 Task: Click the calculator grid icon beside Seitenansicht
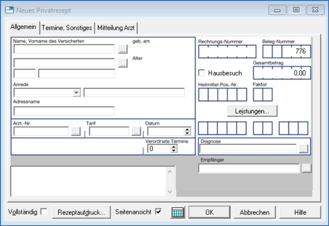178,213
